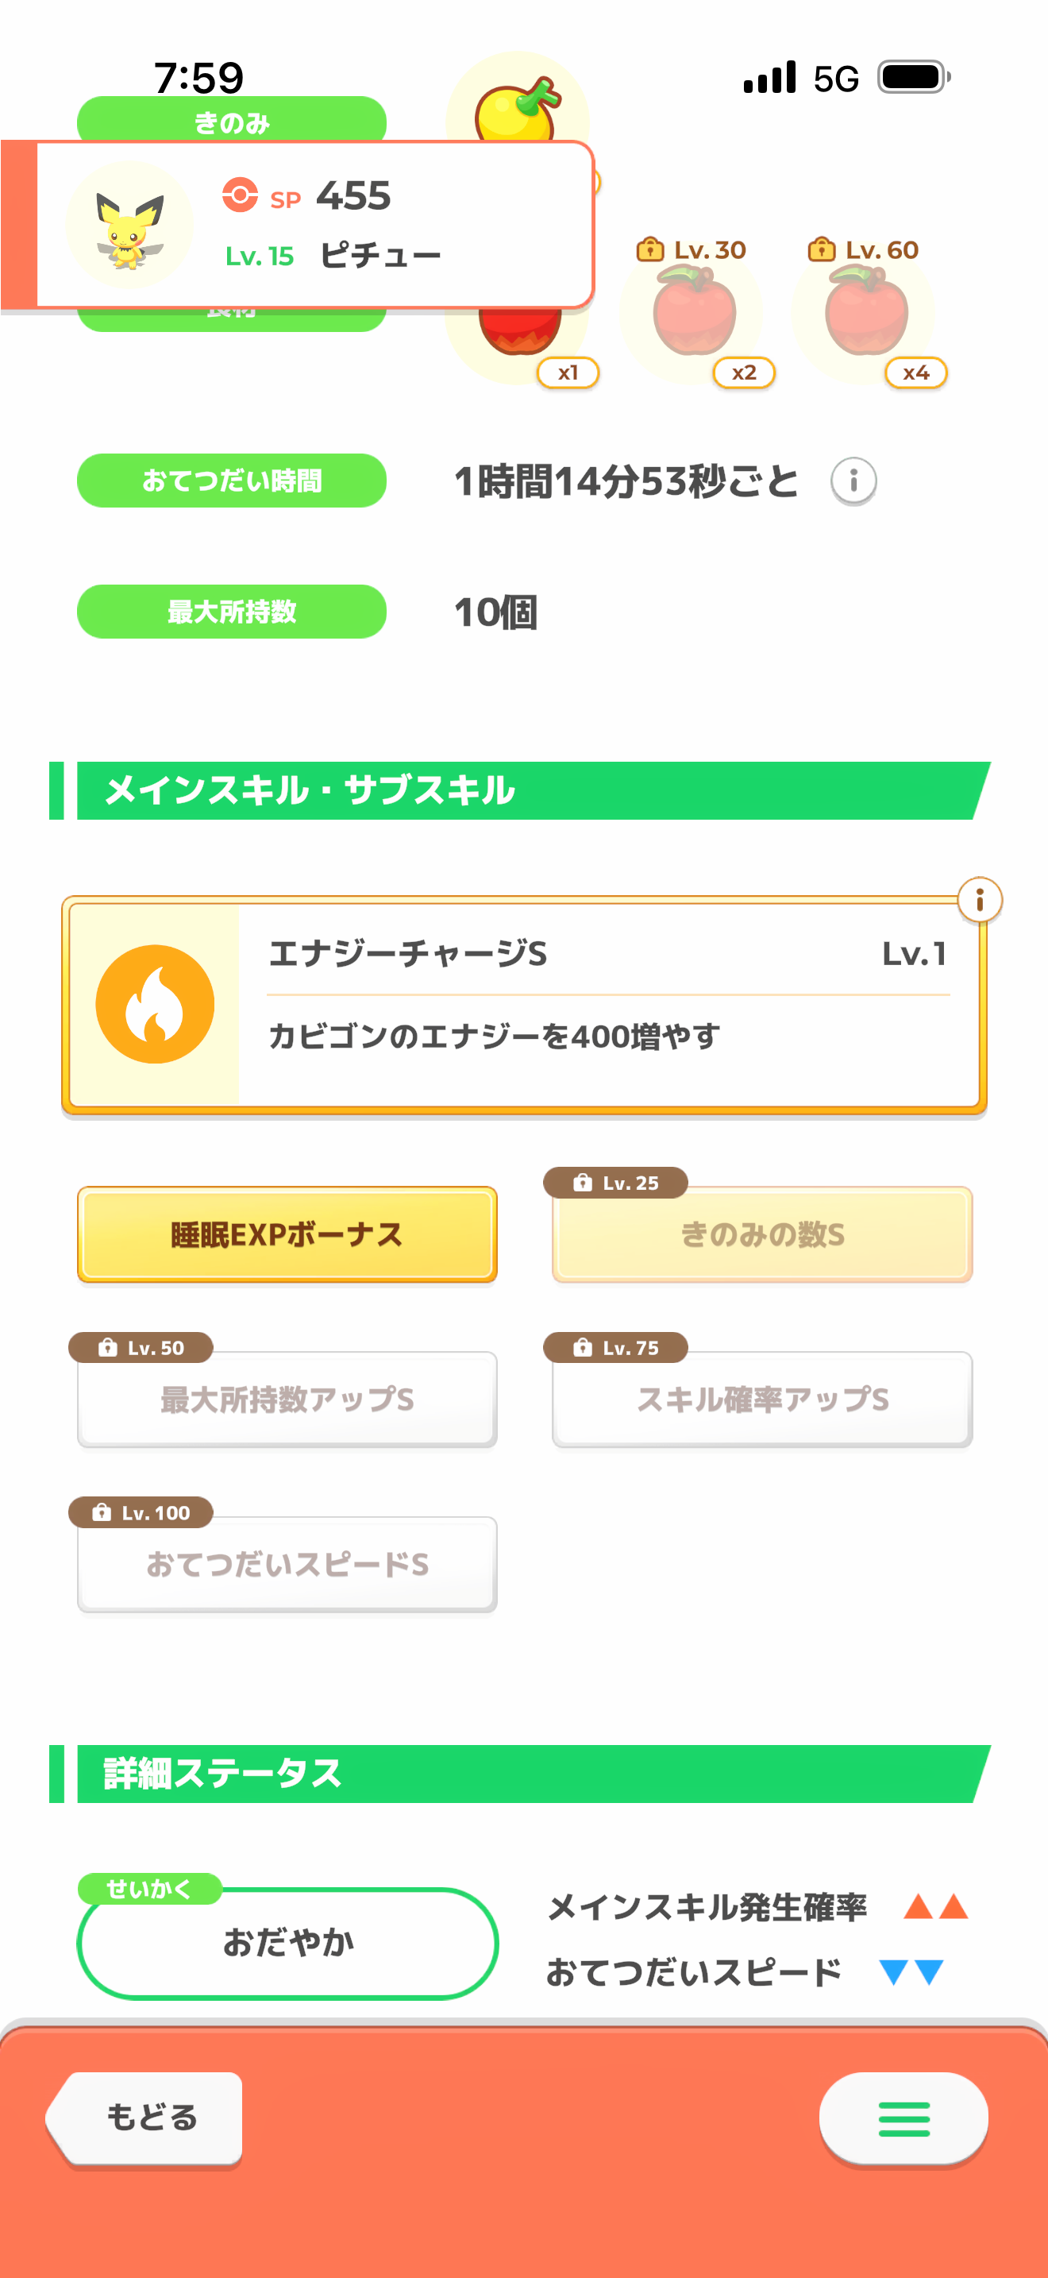
Task: Tap the SP Poké Ball icon
Action: coord(240,195)
